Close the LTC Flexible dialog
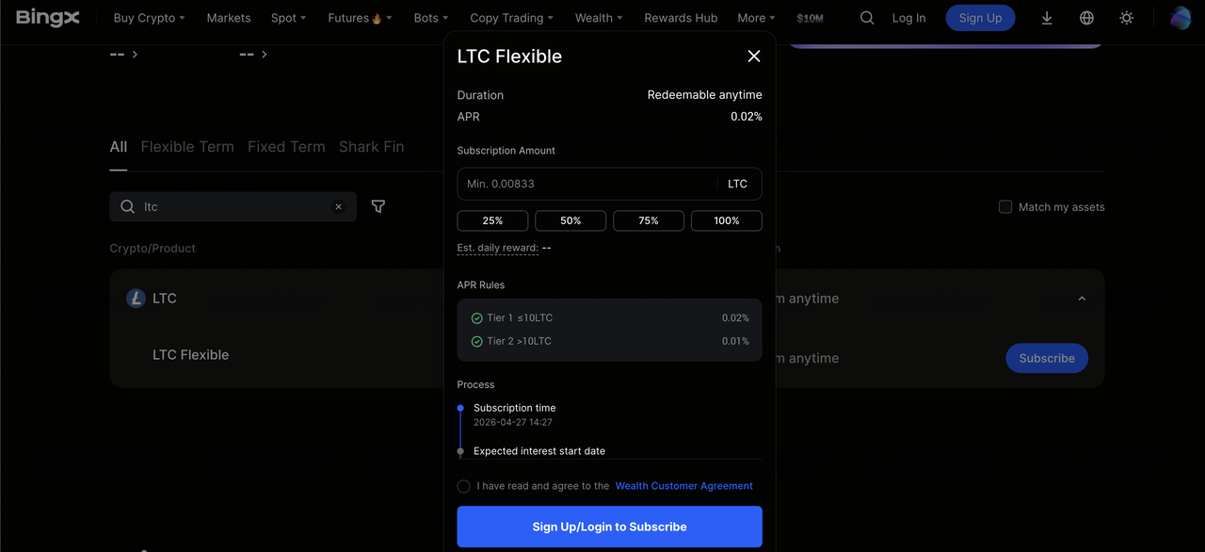1205x552 pixels. (753, 57)
